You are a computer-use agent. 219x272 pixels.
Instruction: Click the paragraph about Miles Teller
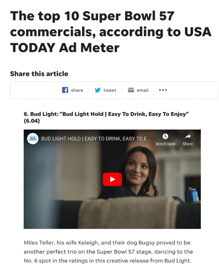click(108, 252)
